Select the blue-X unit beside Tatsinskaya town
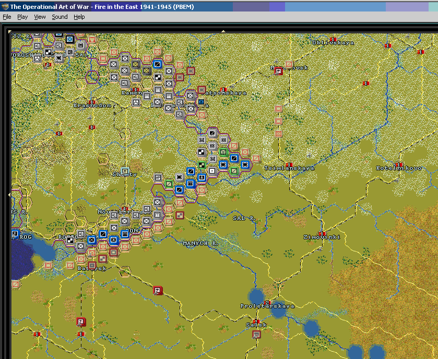This screenshot has height=359, width=438. 201,102
